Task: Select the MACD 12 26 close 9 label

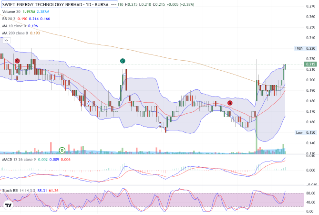Action: click(x=19, y=160)
